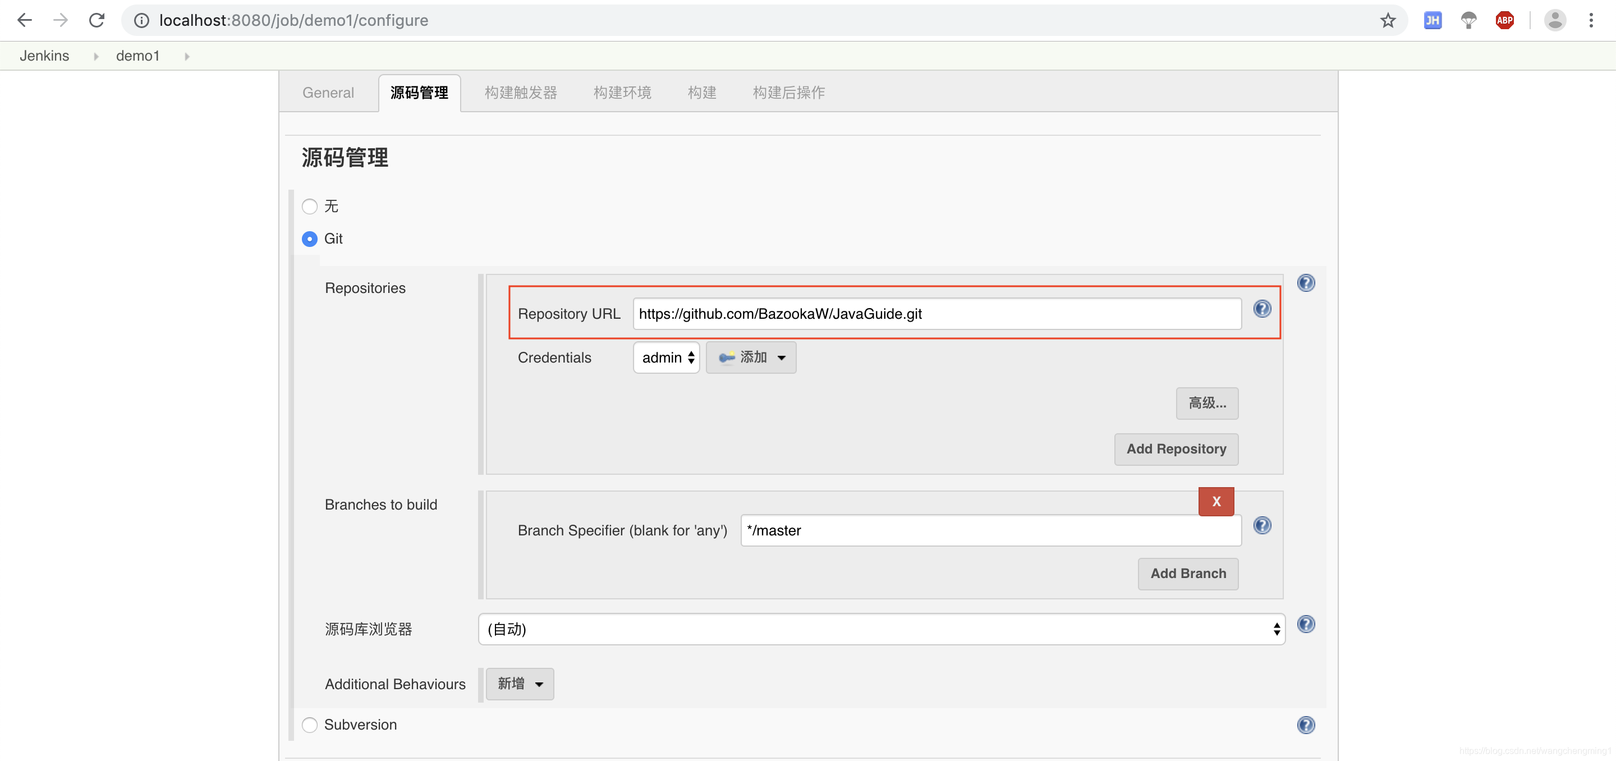Open help icon for Subversion option
1616x761 pixels.
coord(1306,725)
